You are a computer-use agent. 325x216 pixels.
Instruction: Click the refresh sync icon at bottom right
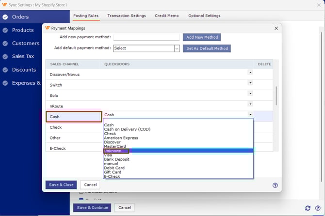[x=308, y=208]
